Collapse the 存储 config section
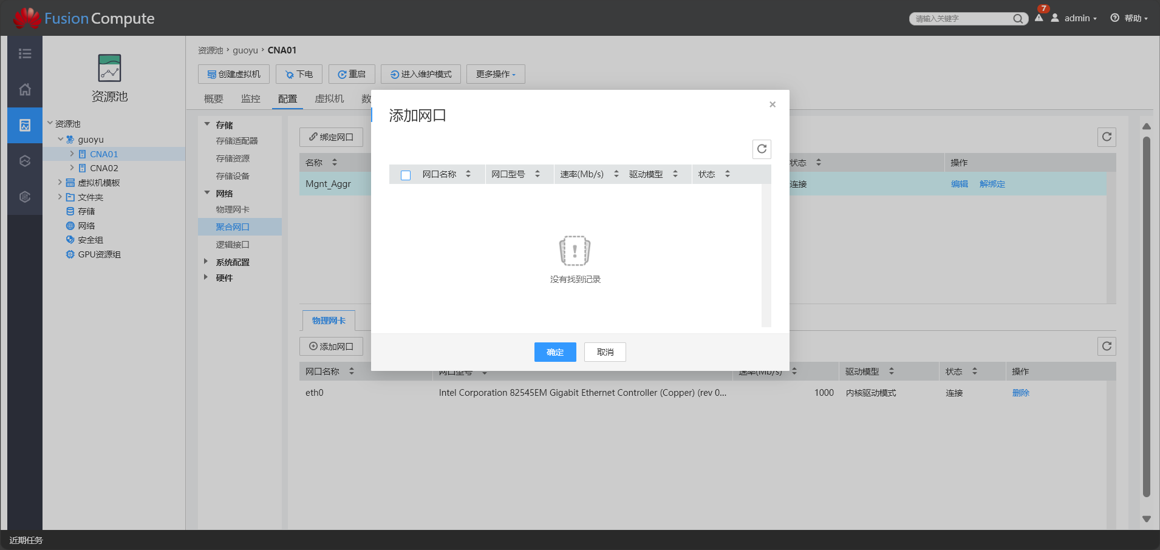1160x550 pixels. (x=207, y=124)
